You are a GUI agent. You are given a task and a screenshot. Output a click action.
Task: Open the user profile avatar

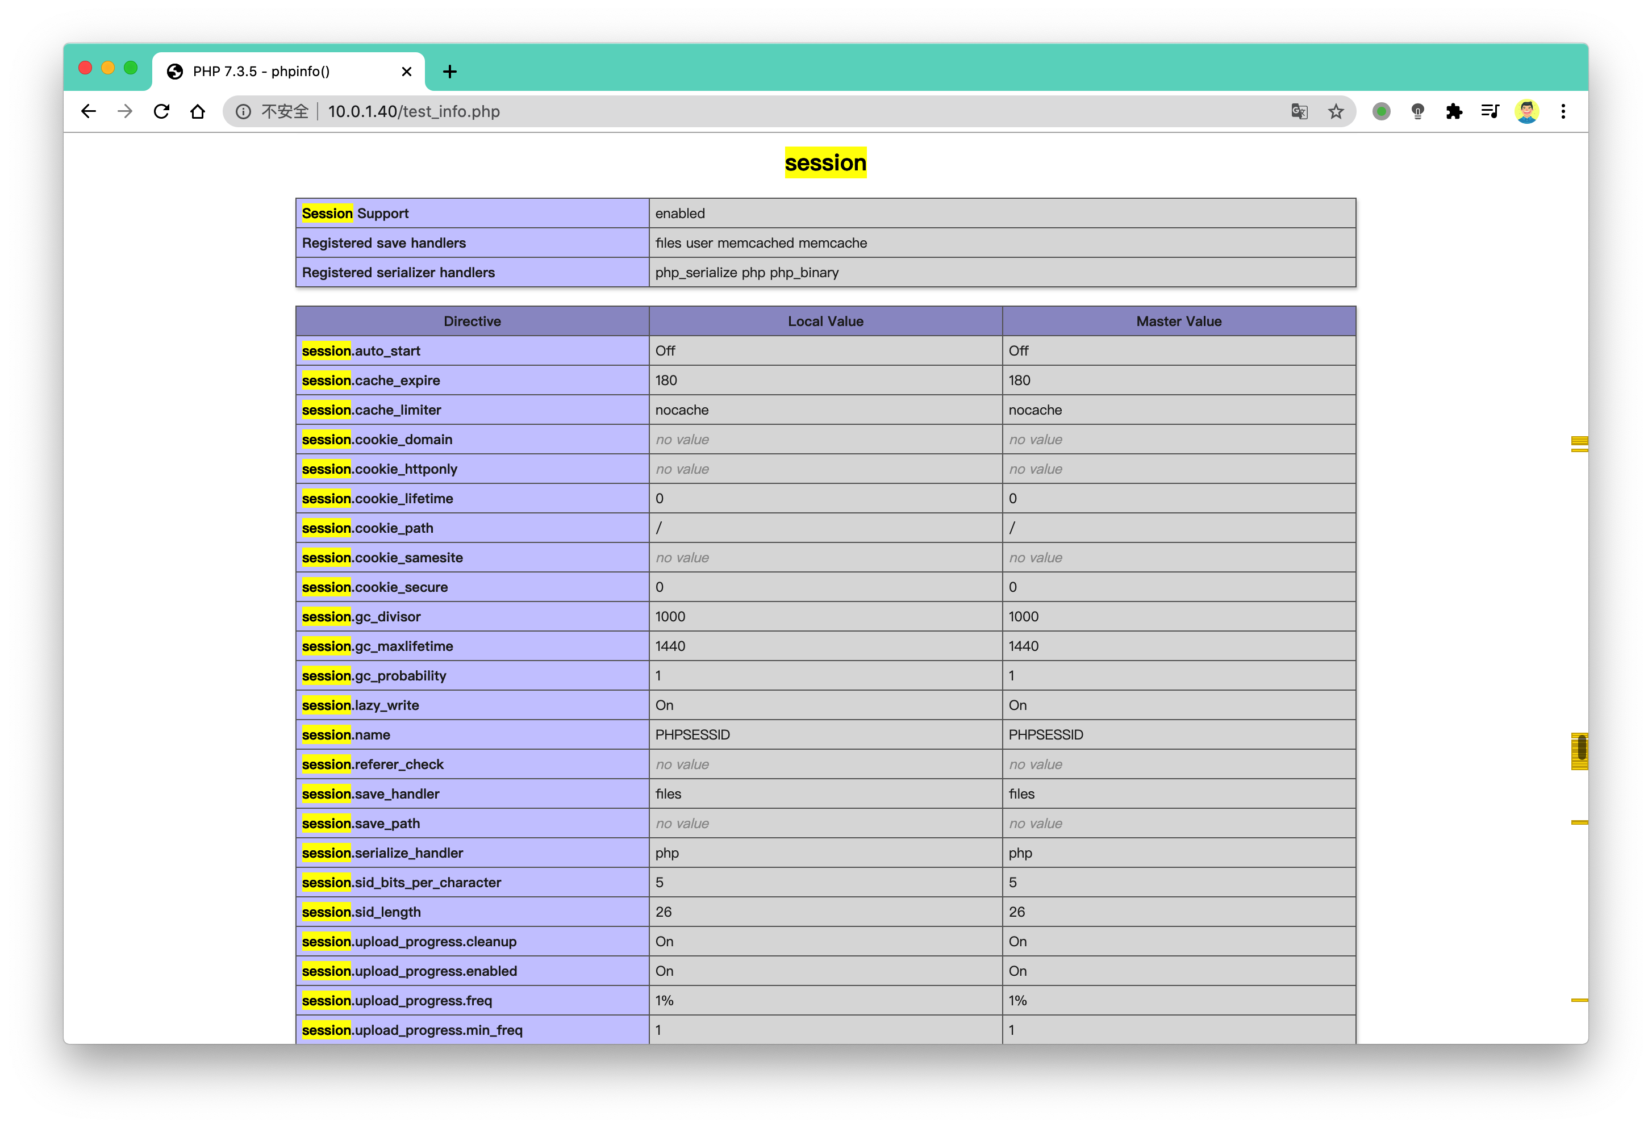[1527, 111]
